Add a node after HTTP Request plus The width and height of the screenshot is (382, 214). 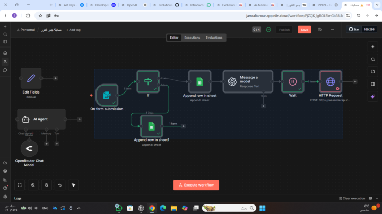355,81
